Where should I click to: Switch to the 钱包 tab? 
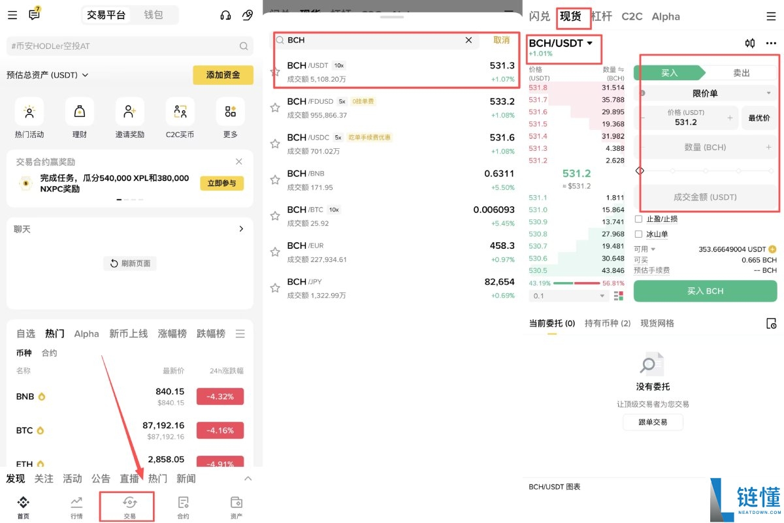click(x=155, y=14)
